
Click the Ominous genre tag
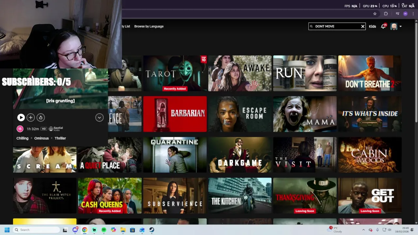click(41, 138)
